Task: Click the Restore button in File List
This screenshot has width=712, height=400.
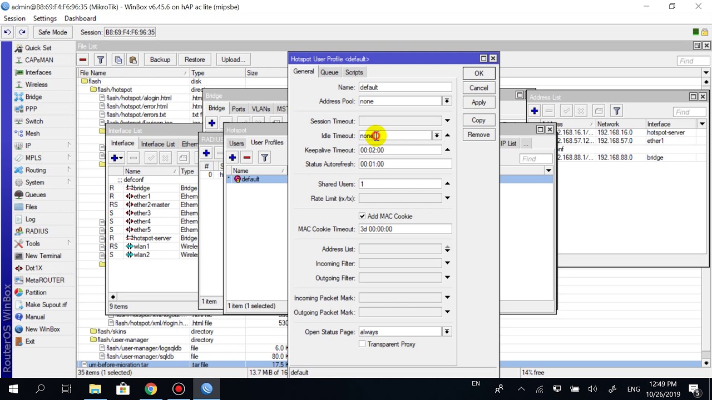Action: pyautogui.click(x=195, y=59)
